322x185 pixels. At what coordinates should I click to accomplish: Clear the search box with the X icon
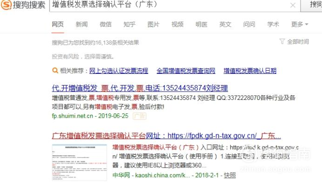coord(293,5)
